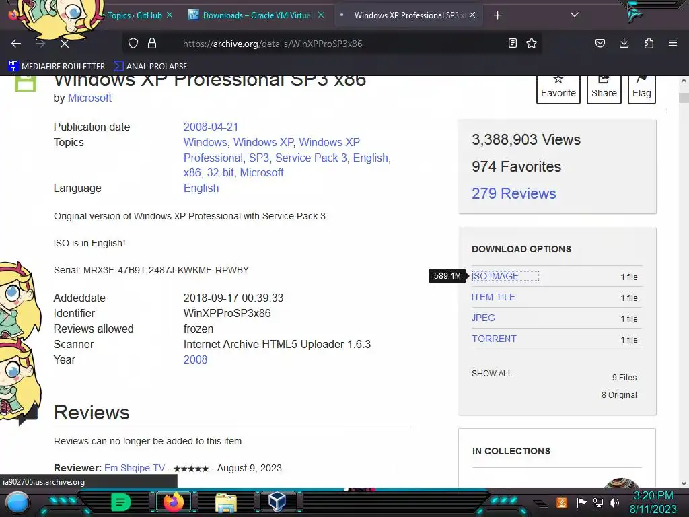Close the Downloads Oracle VM VirtualBox tab
The height and width of the screenshot is (517, 689).
coord(321,15)
